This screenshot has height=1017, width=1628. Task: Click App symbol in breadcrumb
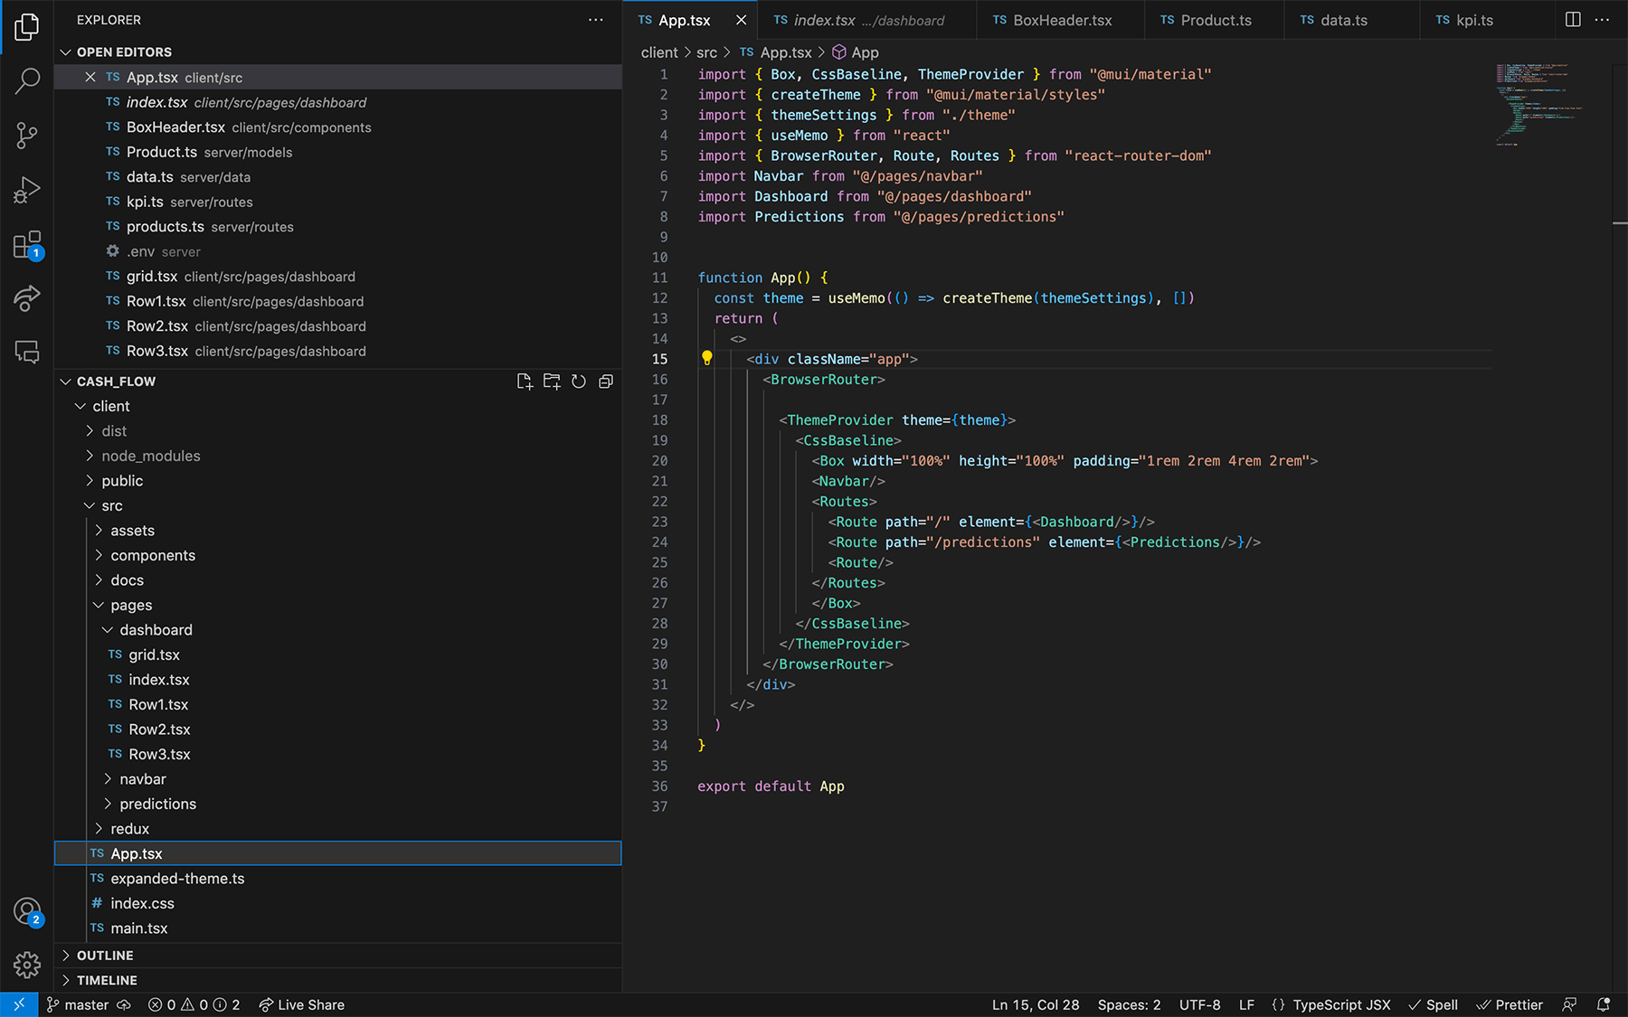(856, 52)
